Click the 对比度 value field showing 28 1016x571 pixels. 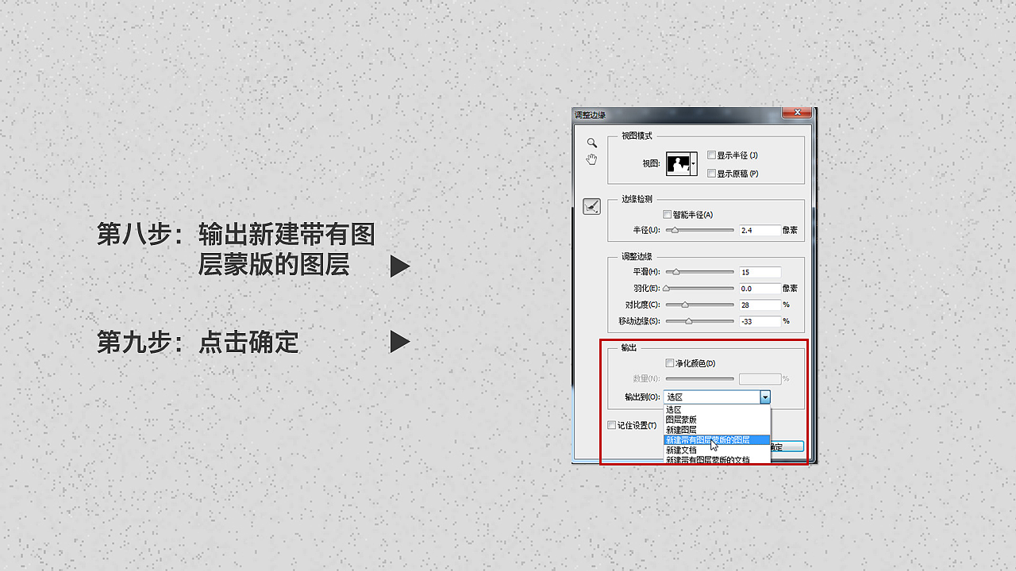(x=760, y=305)
